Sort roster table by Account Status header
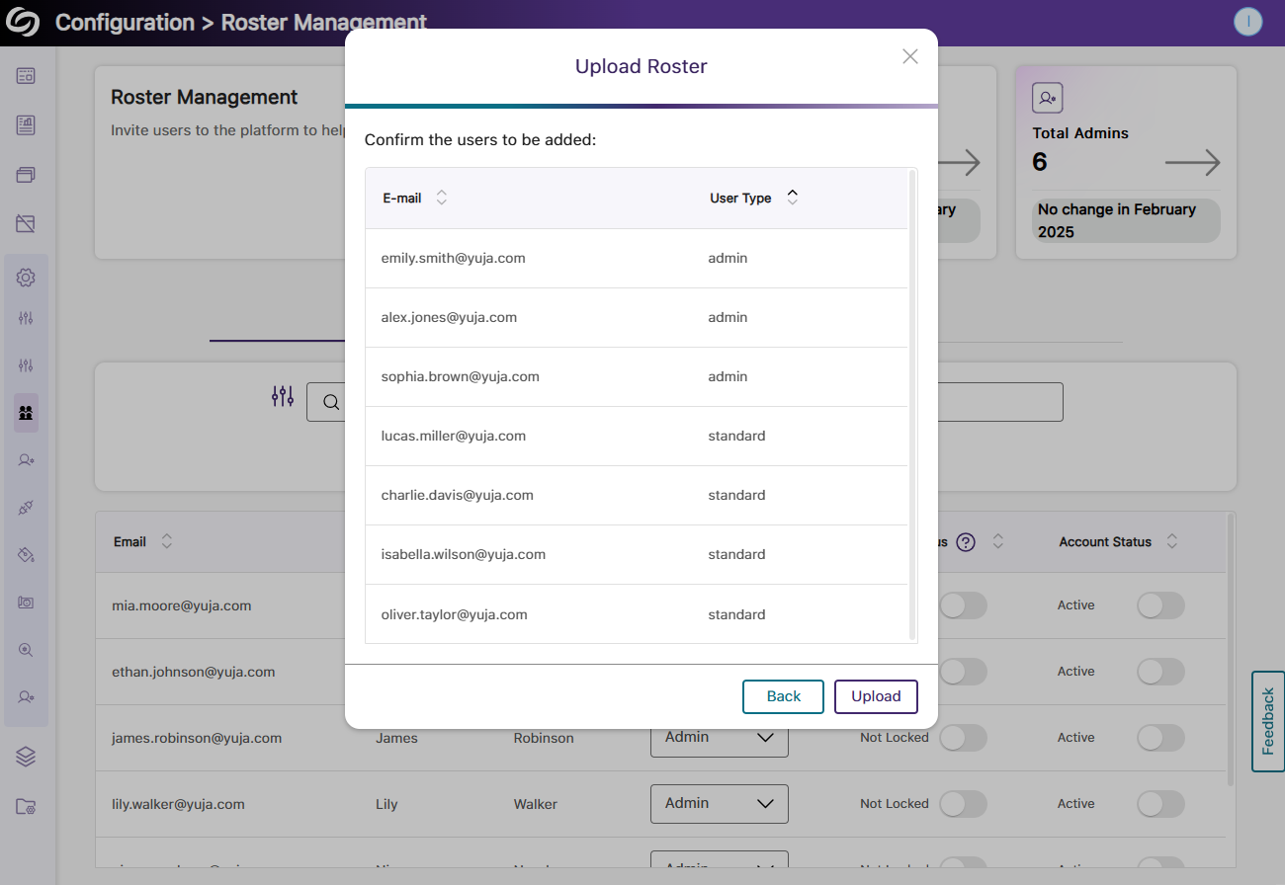This screenshot has height=885, width=1285. pos(1171,541)
